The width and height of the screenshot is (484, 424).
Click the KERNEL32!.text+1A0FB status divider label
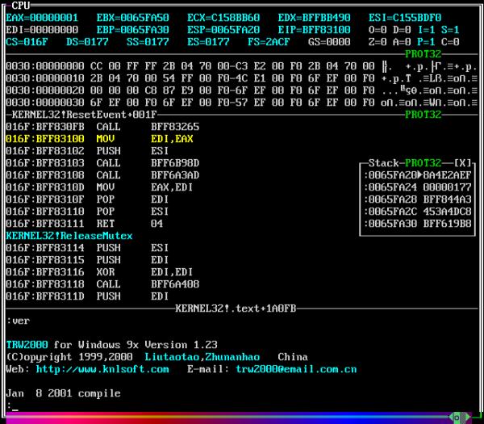click(x=236, y=309)
